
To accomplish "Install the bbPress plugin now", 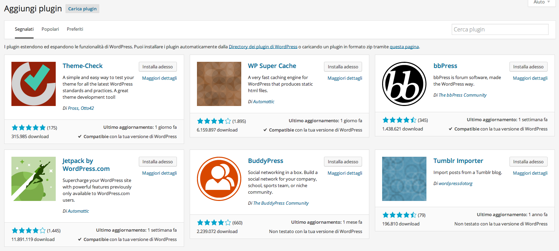I will [x=528, y=67].
